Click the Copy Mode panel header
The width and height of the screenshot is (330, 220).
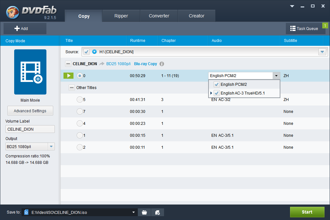coord(30,41)
